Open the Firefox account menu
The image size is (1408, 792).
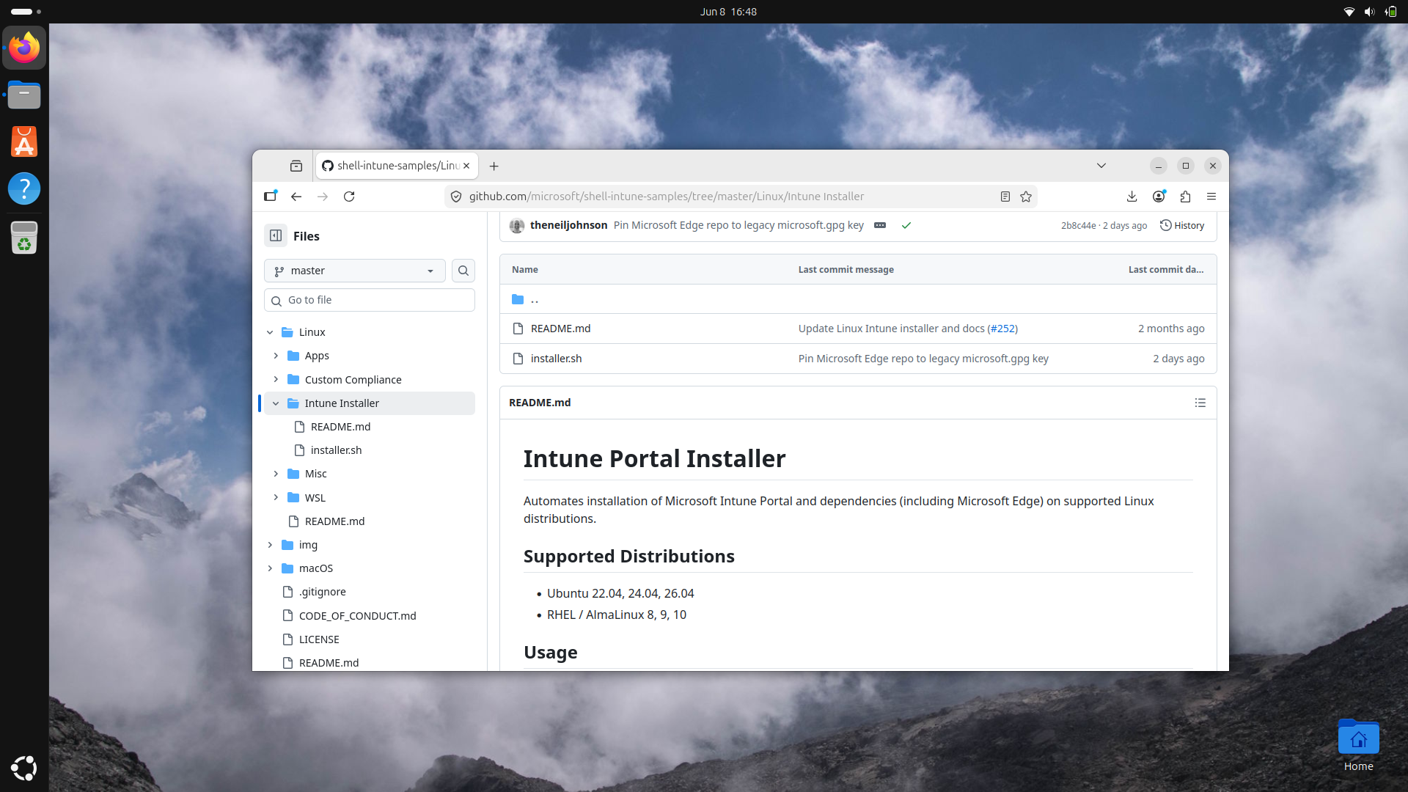(x=1159, y=197)
